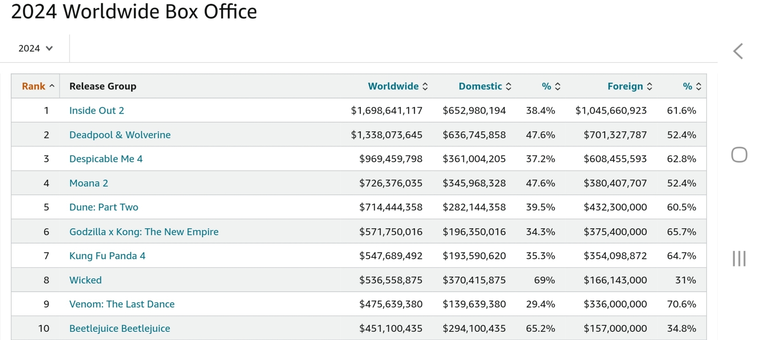This screenshot has height=340, width=760.
Task: Click worldwide total $969,459,798
Action: coord(391,159)
